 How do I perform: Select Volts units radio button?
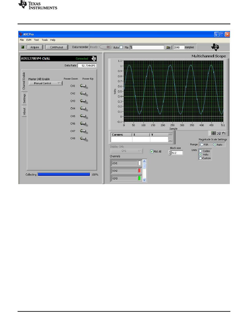pos(200,155)
